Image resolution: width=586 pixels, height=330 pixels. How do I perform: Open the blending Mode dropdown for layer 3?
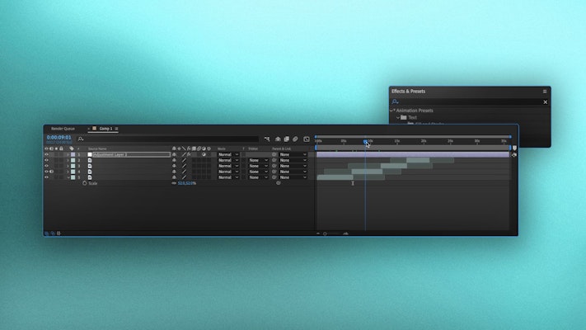click(228, 166)
